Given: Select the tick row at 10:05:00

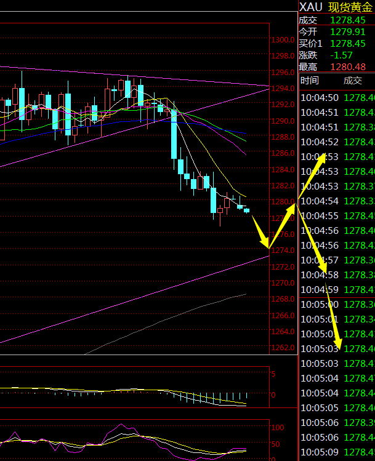Looking at the screenshot, I should tap(337, 304).
